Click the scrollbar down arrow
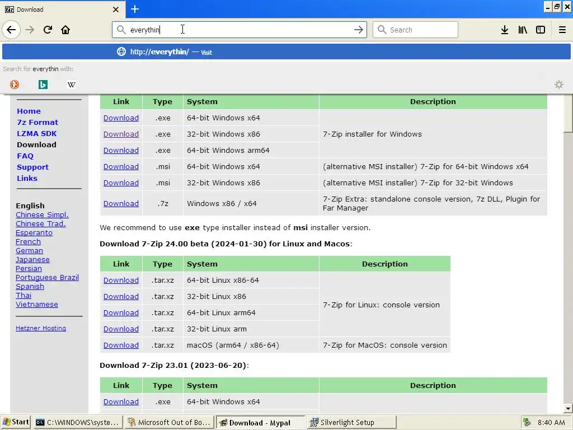This screenshot has height=430, width=573. point(568,408)
